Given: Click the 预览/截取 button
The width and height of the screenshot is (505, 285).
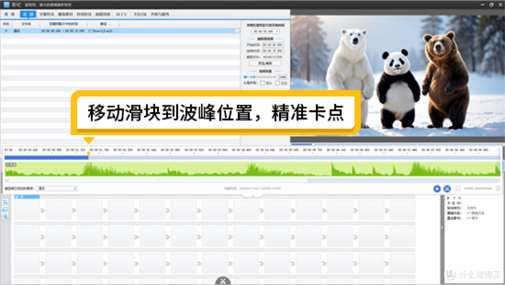Looking at the screenshot, I should (x=265, y=63).
